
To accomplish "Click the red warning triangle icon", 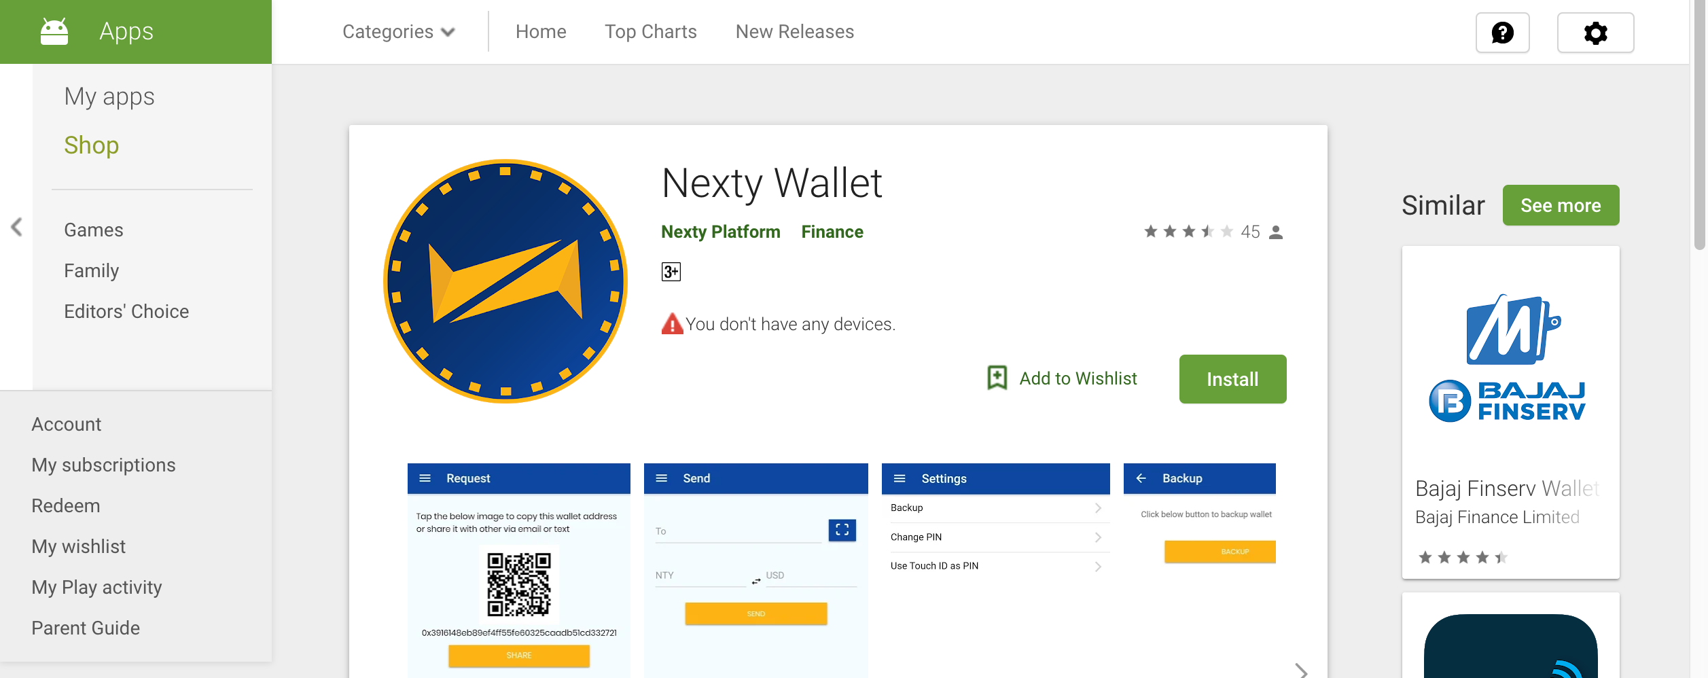I will point(672,324).
